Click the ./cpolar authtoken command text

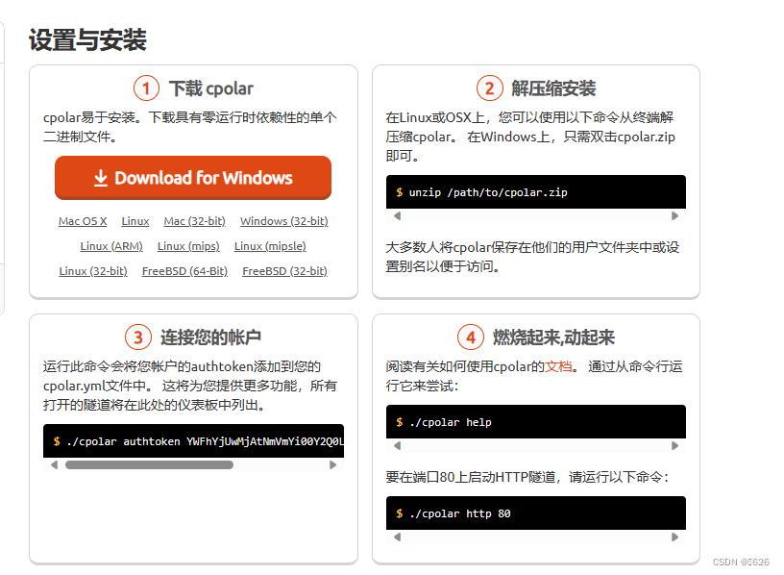[x=205, y=441]
